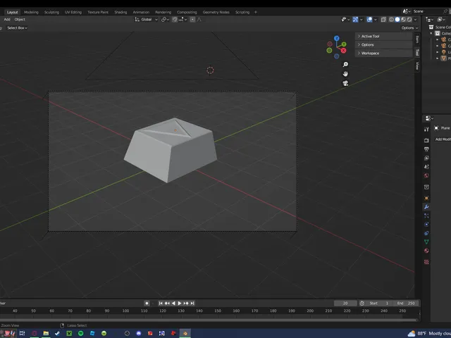
Task: Open the Texture properties checker icon
Action: (x=426, y=262)
